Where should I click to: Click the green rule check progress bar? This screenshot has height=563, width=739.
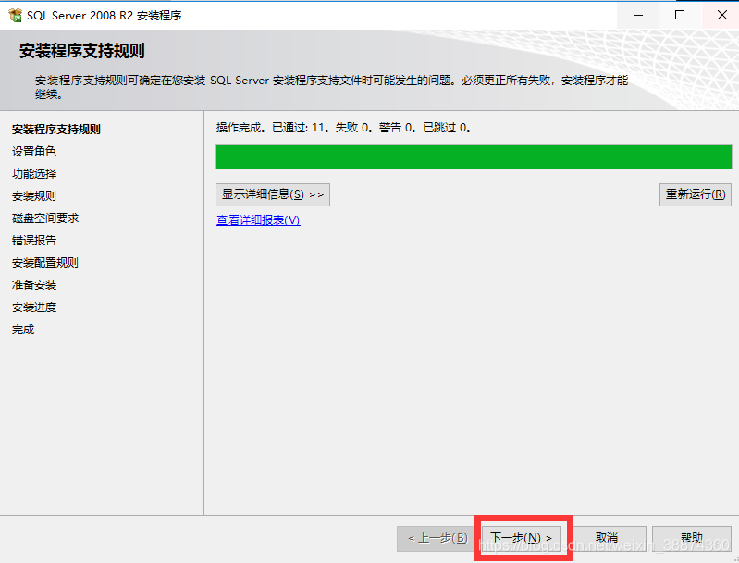pos(474,156)
